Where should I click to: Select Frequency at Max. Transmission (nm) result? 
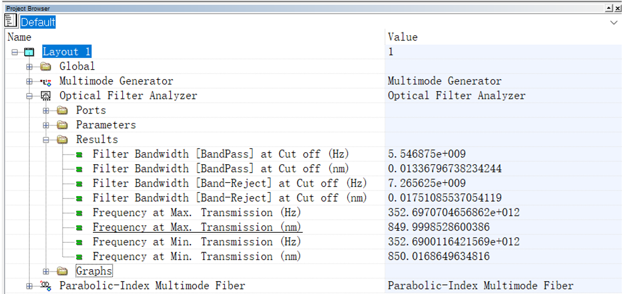click(x=197, y=227)
